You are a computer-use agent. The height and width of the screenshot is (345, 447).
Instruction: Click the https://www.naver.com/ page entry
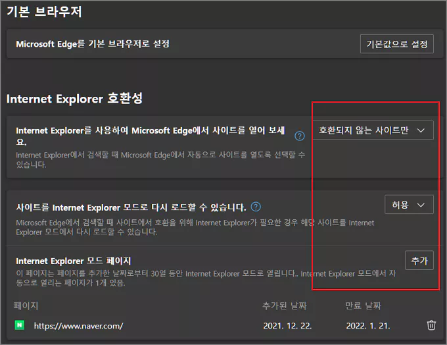78,326
